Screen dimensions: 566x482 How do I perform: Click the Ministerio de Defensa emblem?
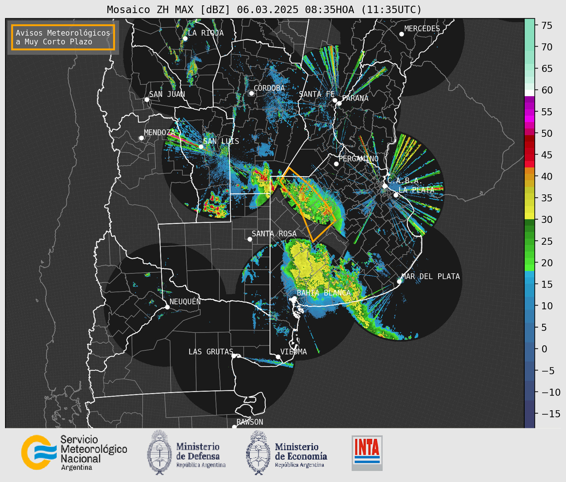pos(159,452)
